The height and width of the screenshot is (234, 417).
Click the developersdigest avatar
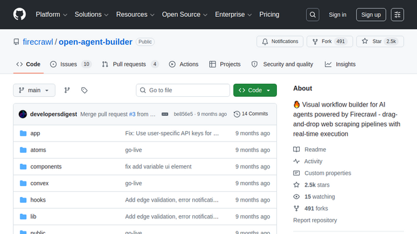point(23,114)
